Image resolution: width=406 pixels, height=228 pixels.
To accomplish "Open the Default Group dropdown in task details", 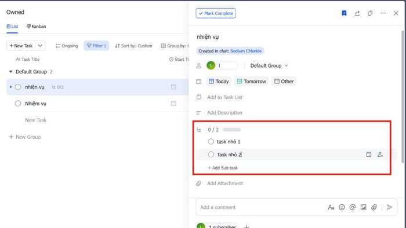I will coord(269,65).
